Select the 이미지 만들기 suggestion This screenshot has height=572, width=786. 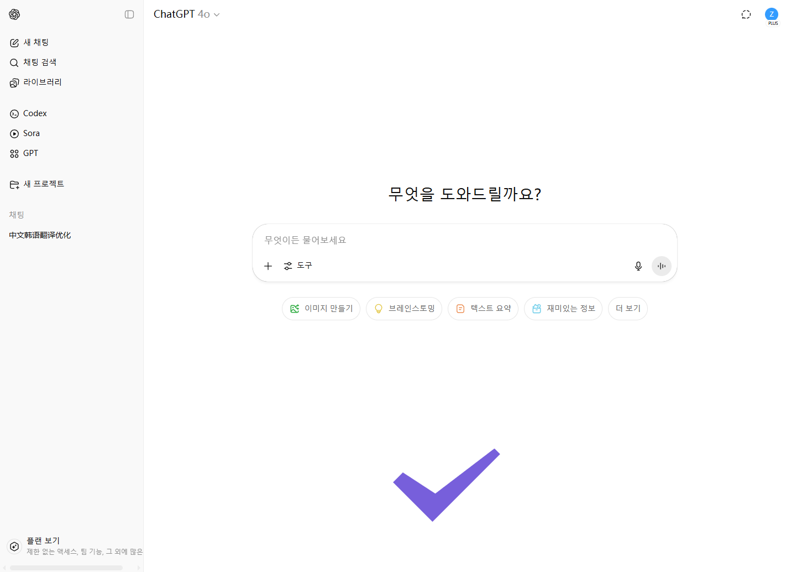point(321,309)
